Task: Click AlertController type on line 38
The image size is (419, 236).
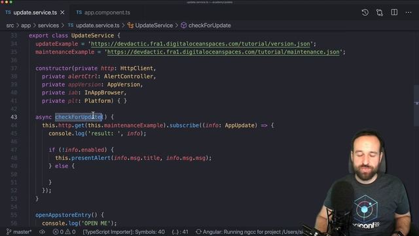Action: (128, 77)
